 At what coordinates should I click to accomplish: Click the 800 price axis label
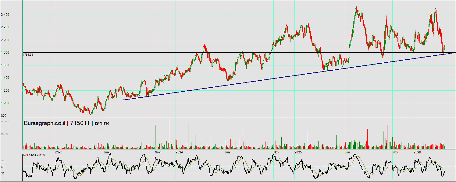click(4, 116)
